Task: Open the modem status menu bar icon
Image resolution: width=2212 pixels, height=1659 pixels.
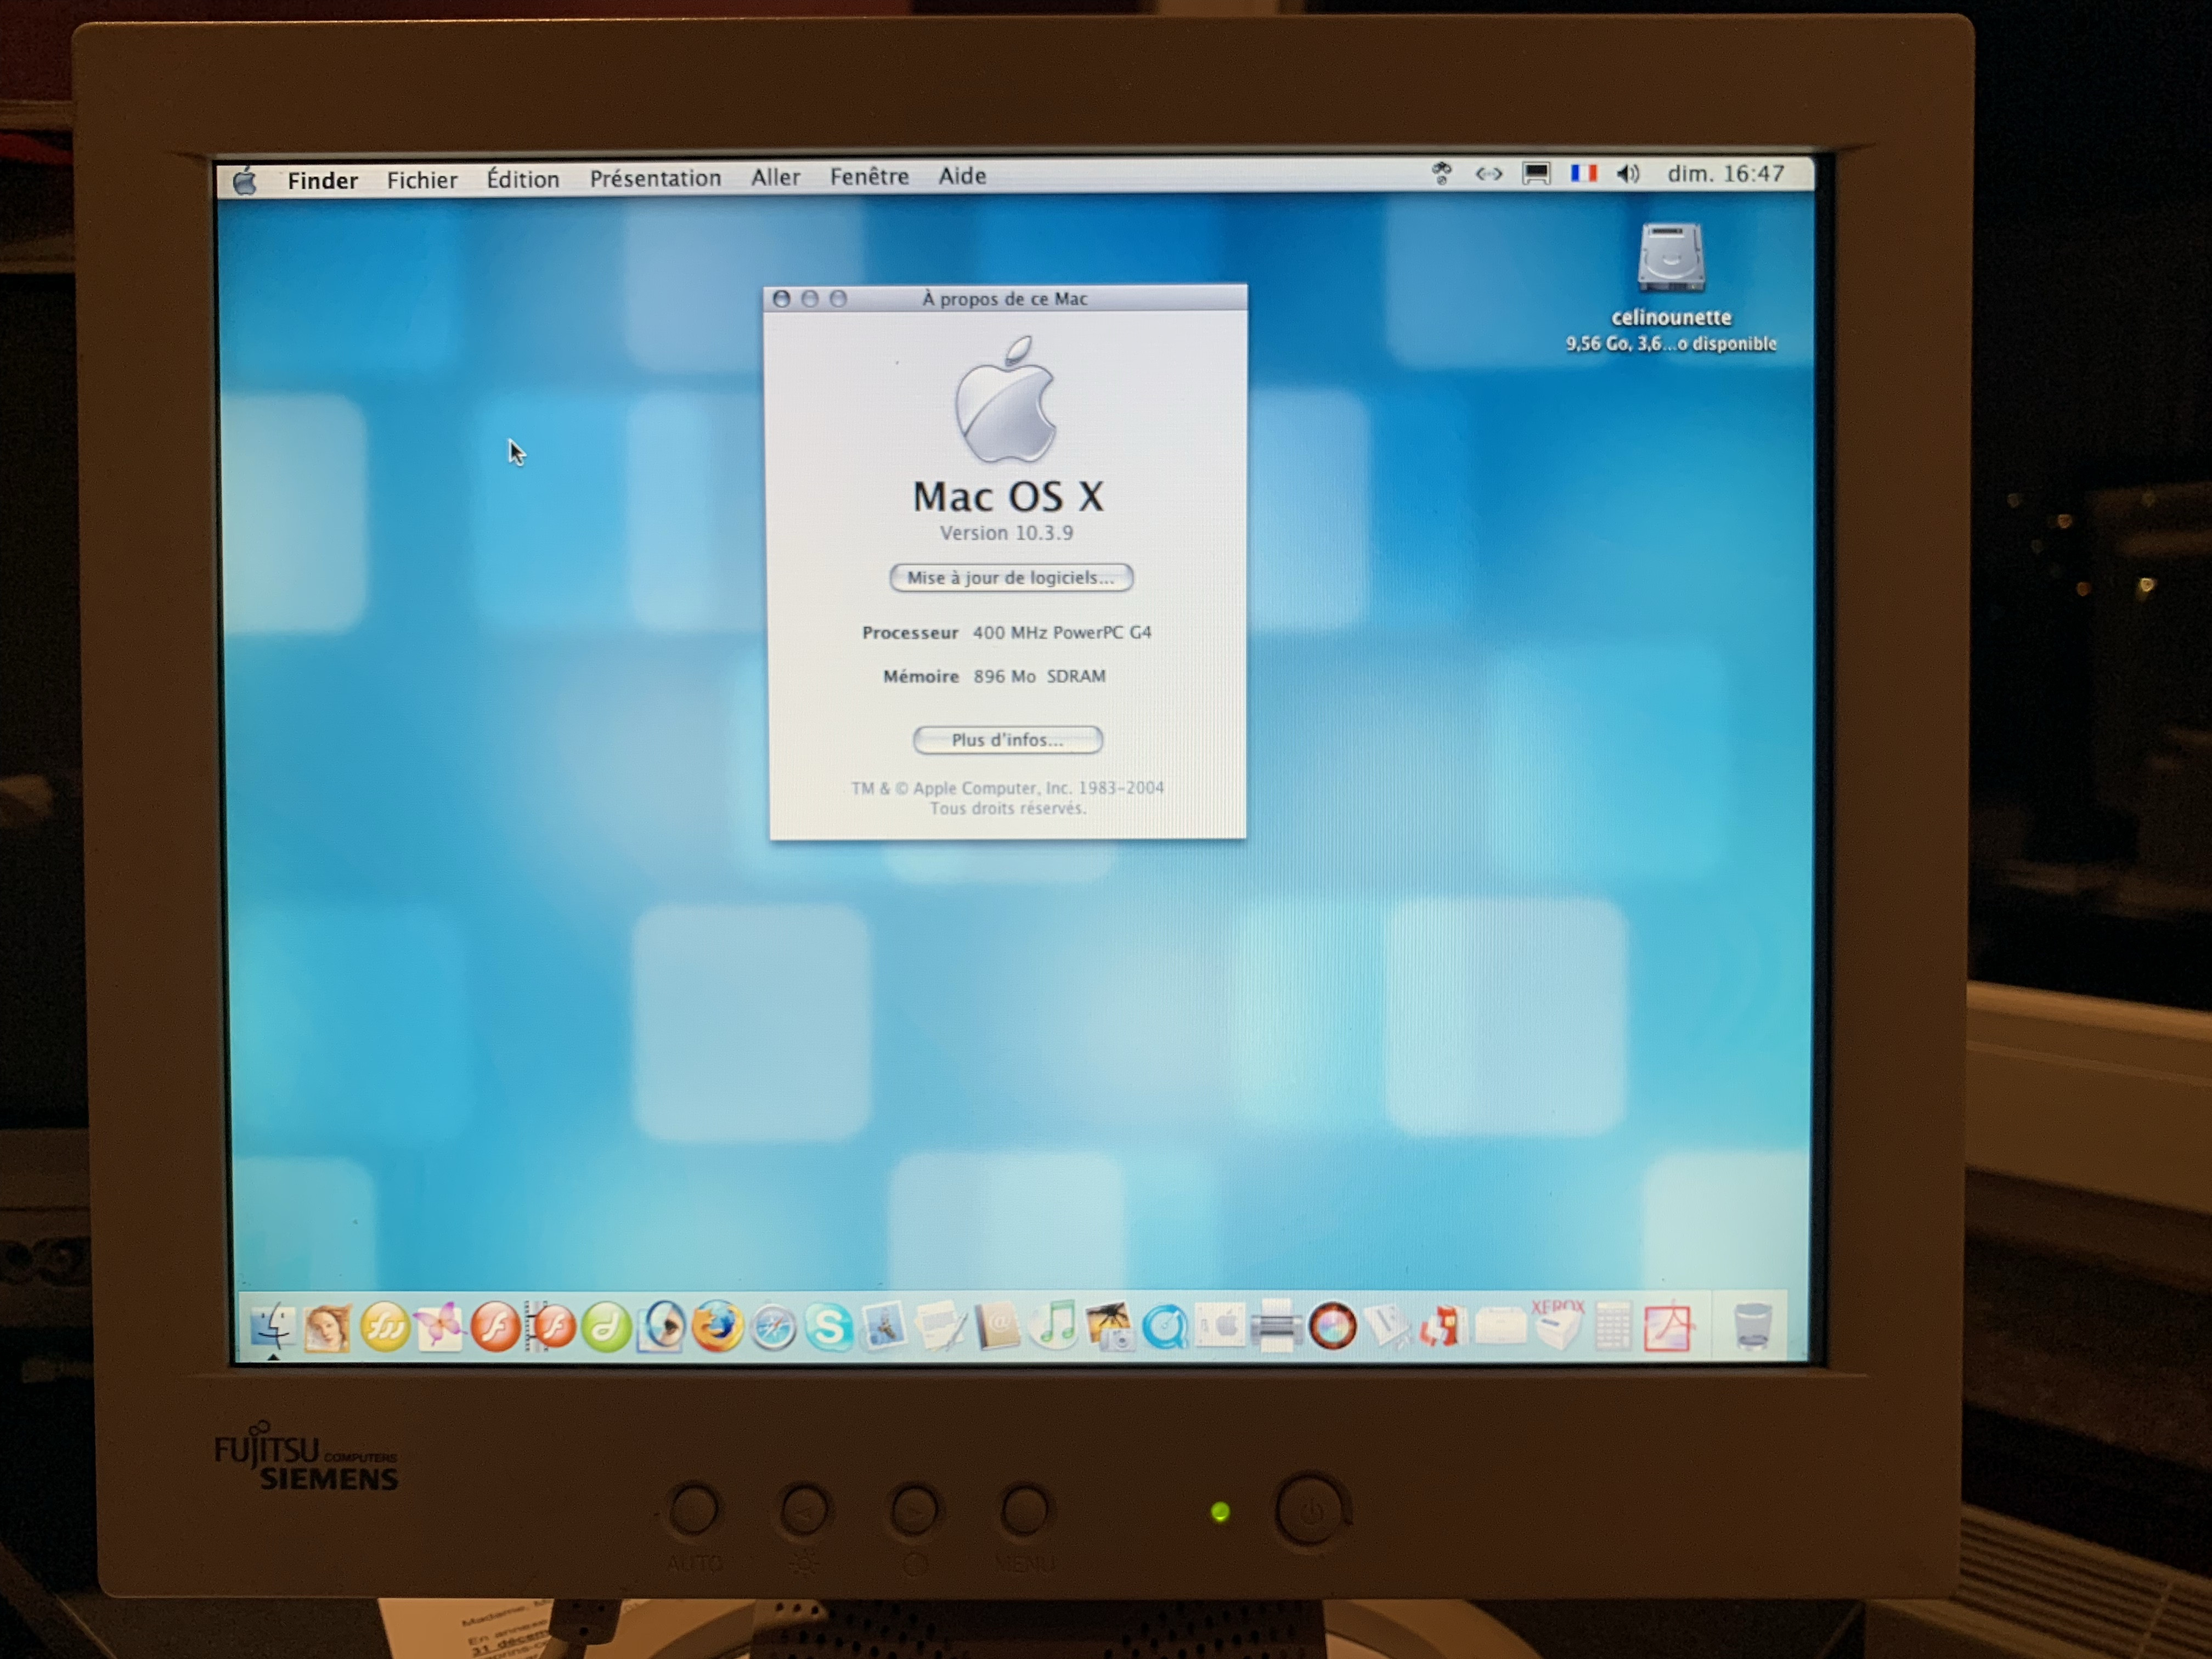Action: [x=1441, y=174]
